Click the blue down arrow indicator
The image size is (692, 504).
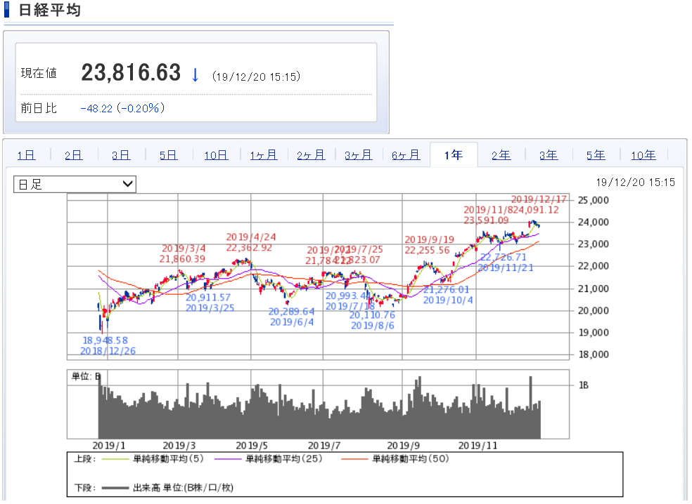[195, 74]
